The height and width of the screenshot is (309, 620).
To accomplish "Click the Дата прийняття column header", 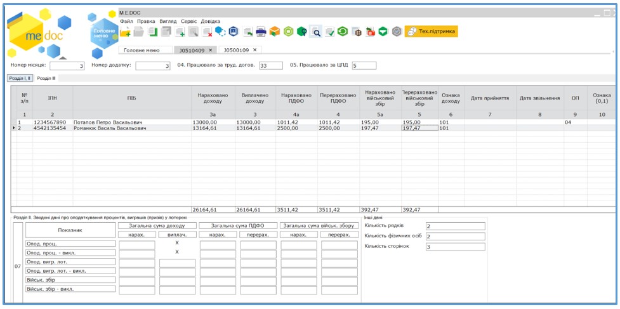I will 489,98.
